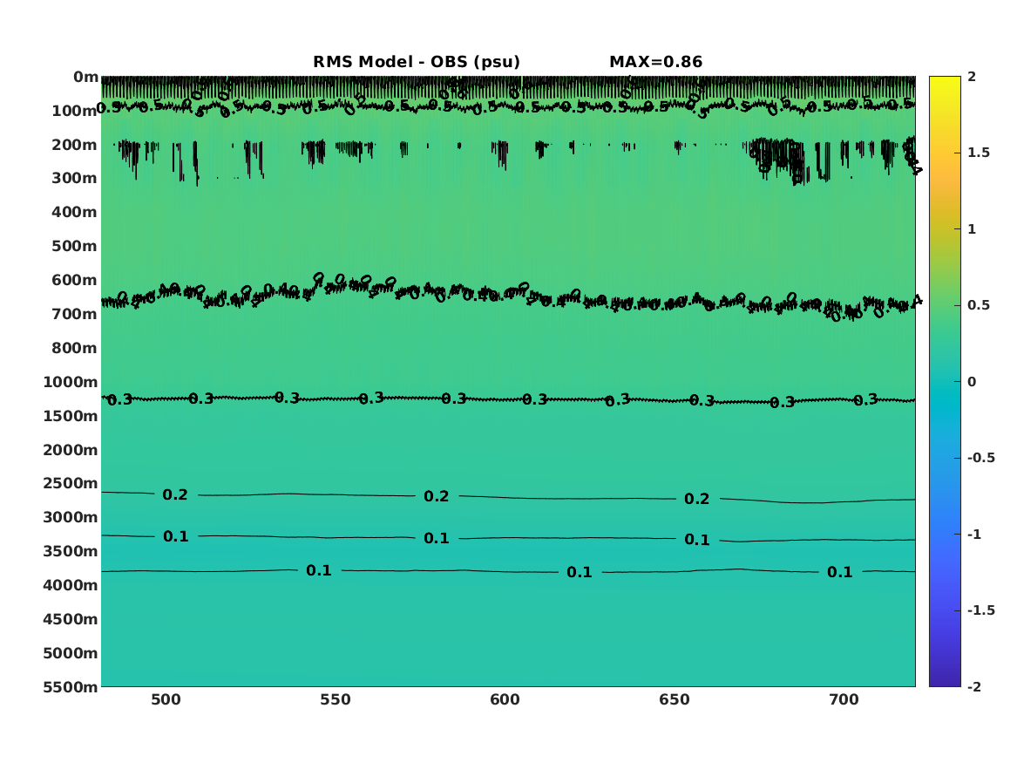This screenshot has height=763, width=1017.
Task: Click the y-axis label '200m'
Action: (75, 145)
